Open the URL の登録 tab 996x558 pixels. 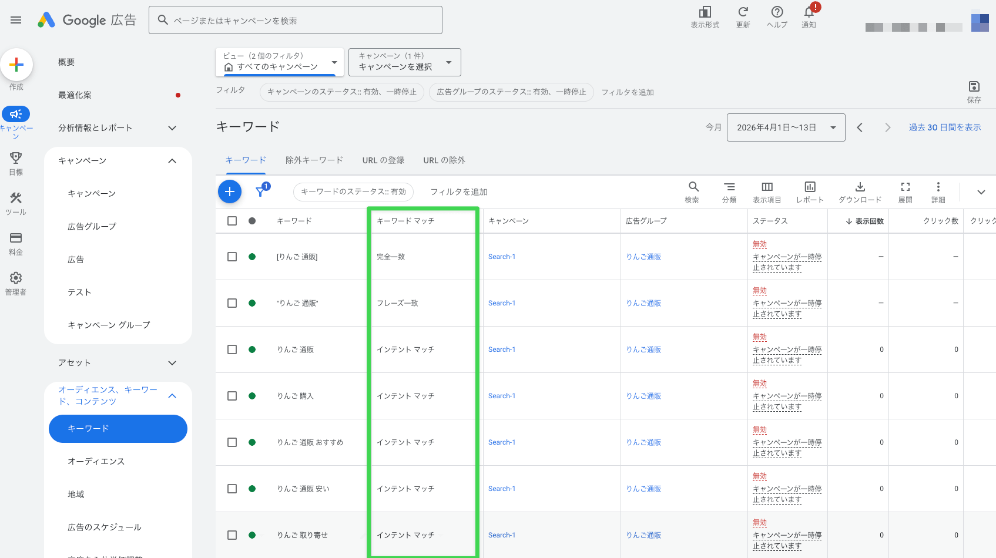pyautogui.click(x=383, y=160)
